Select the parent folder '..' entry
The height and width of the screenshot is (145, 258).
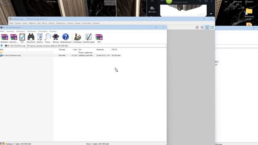[x=2, y=53]
